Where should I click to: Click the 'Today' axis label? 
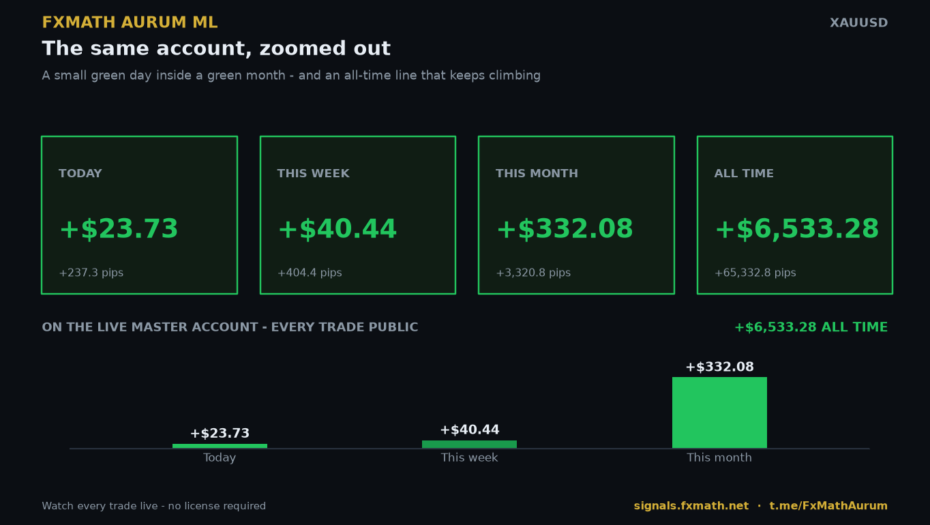coord(220,458)
